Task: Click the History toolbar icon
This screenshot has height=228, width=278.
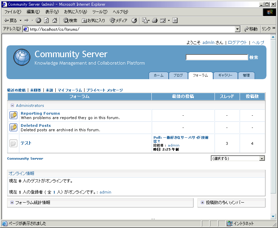Action: [x=134, y=21]
